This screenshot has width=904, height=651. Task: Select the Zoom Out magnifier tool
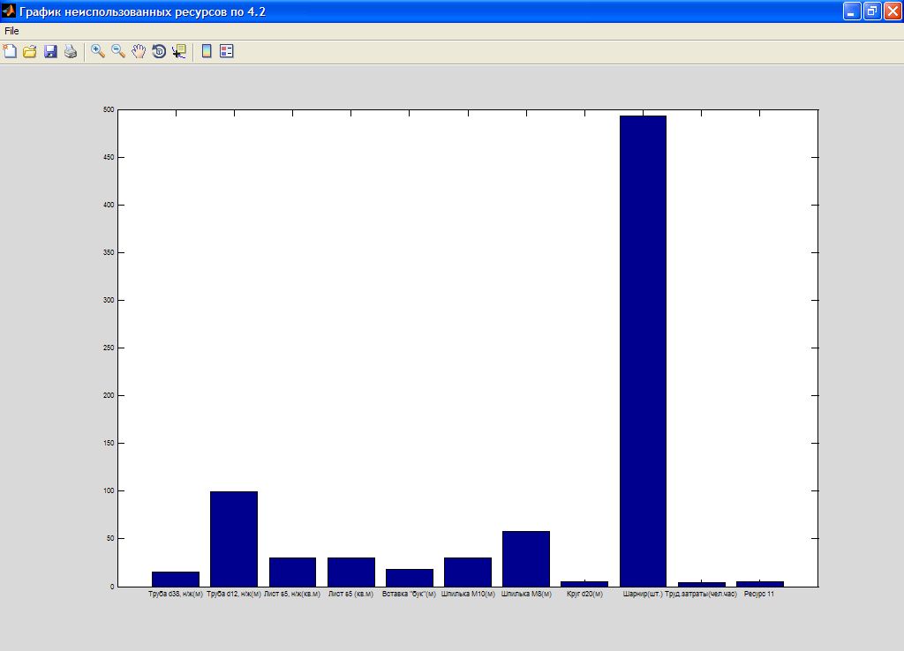point(118,51)
